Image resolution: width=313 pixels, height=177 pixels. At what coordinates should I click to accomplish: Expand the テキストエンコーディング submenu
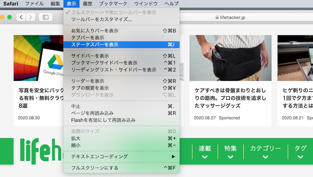point(121,156)
